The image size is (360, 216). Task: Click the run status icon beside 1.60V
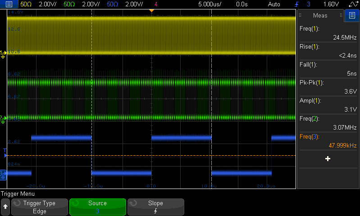[x=353, y=4]
